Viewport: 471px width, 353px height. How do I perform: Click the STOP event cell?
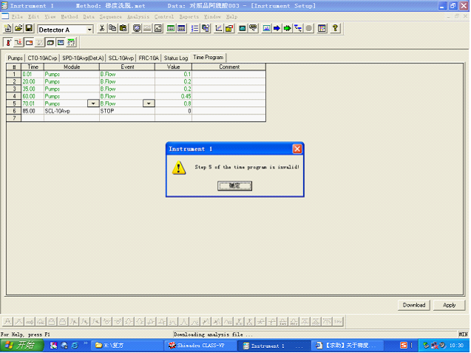coord(127,111)
